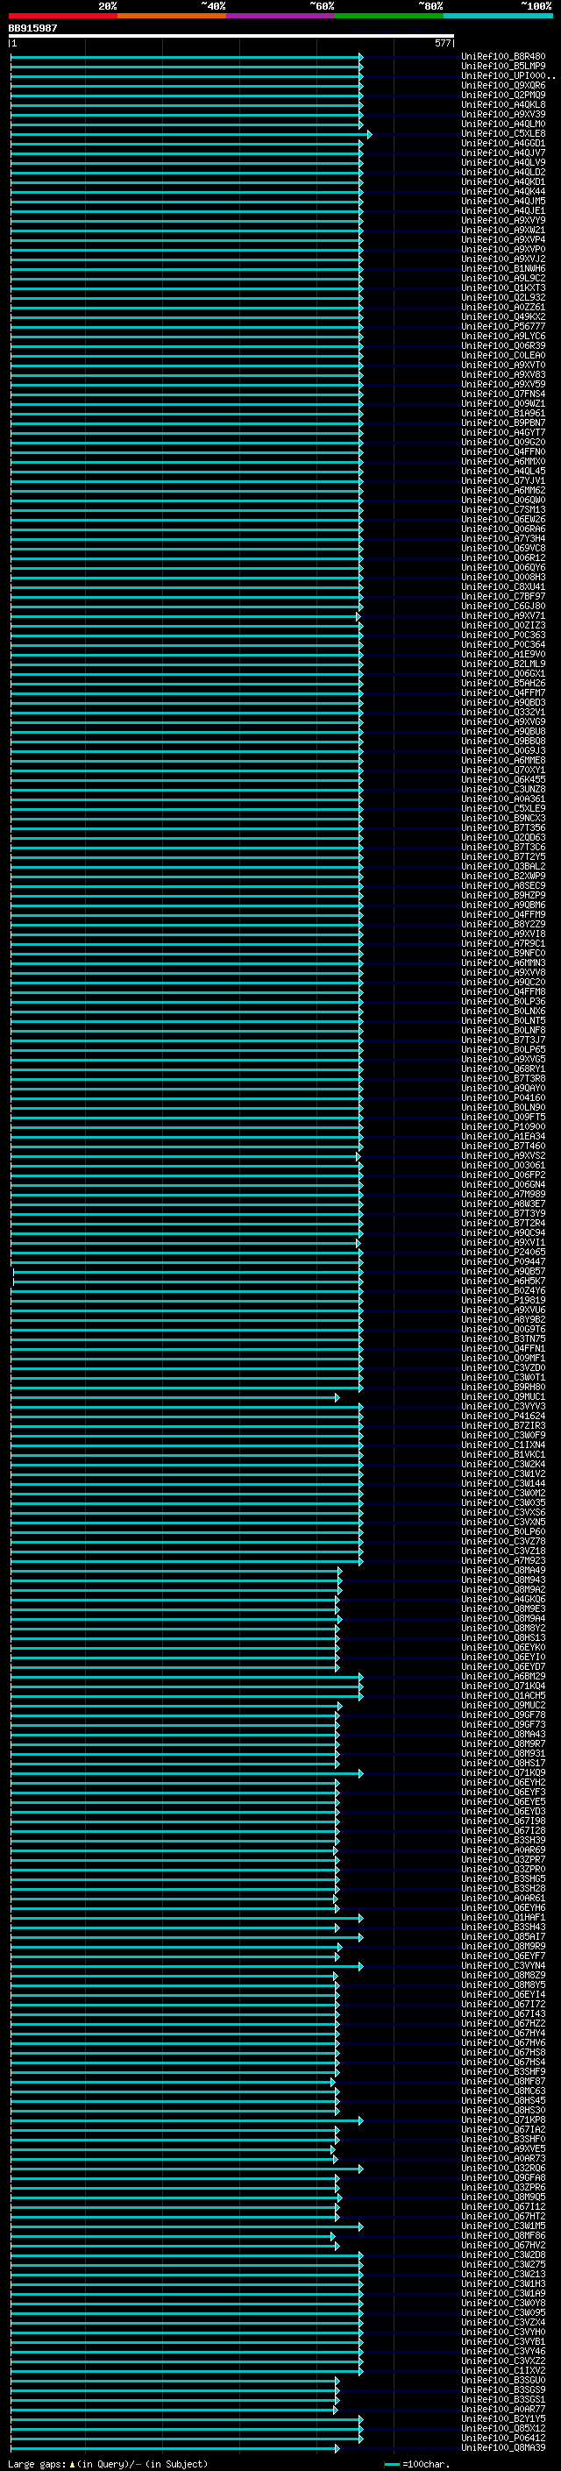The height and width of the screenshot is (2471, 561).
Task: Select hit label UniRef100_Q9MUC2
Action: pyautogui.click(x=503, y=1706)
